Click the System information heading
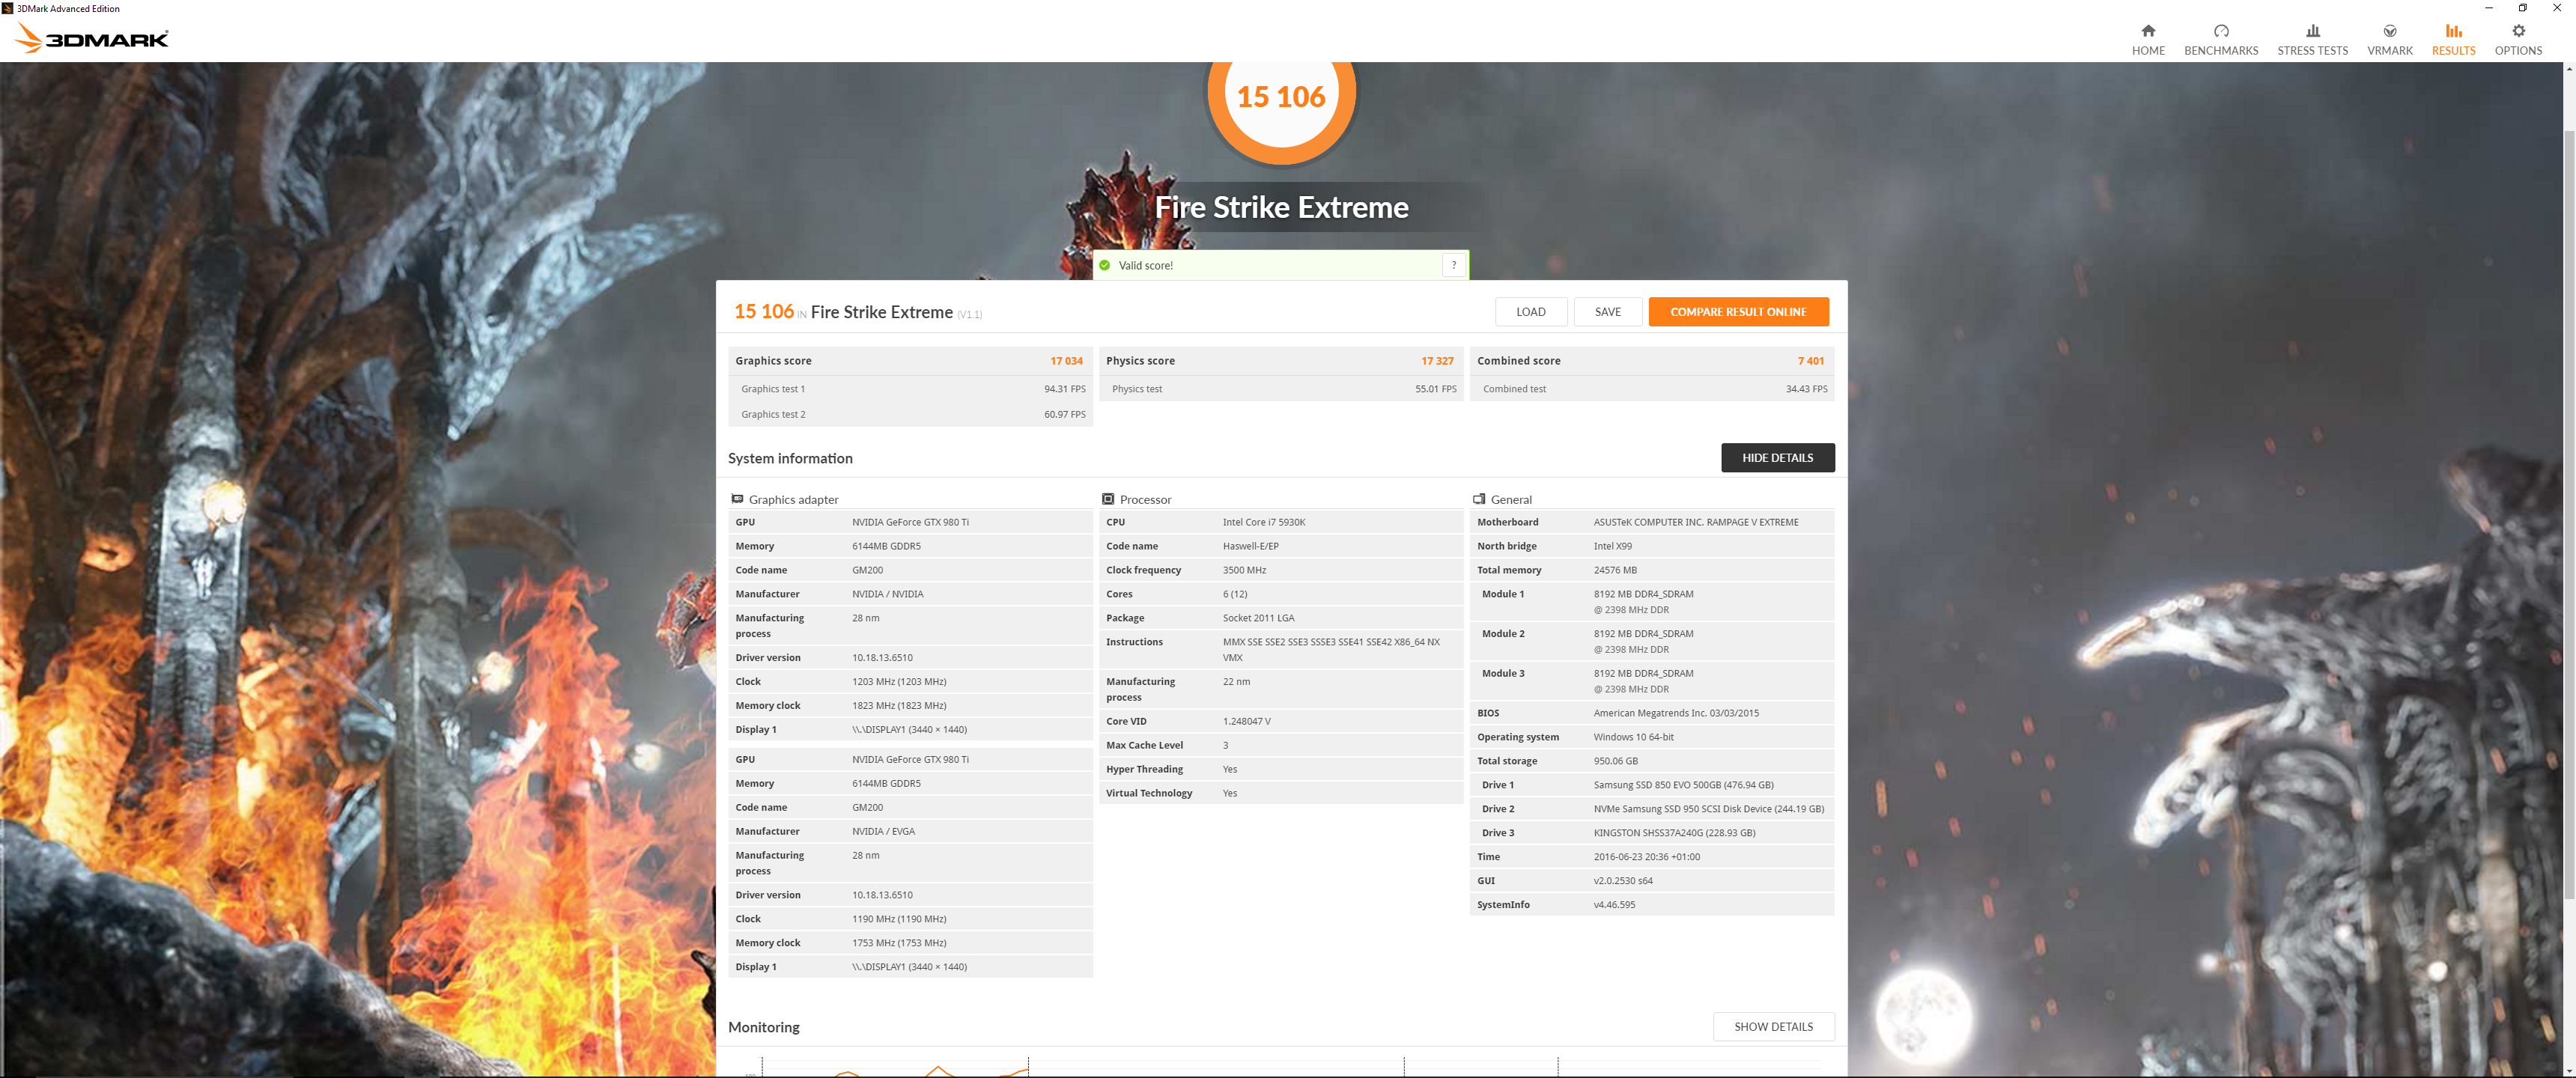2576x1078 pixels. pyautogui.click(x=790, y=458)
